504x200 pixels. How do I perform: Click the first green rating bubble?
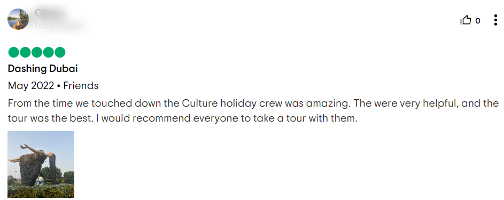tap(13, 52)
